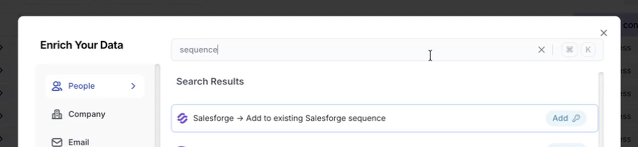The width and height of the screenshot is (638, 147).
Task: Open the Email category
Action: click(79, 142)
